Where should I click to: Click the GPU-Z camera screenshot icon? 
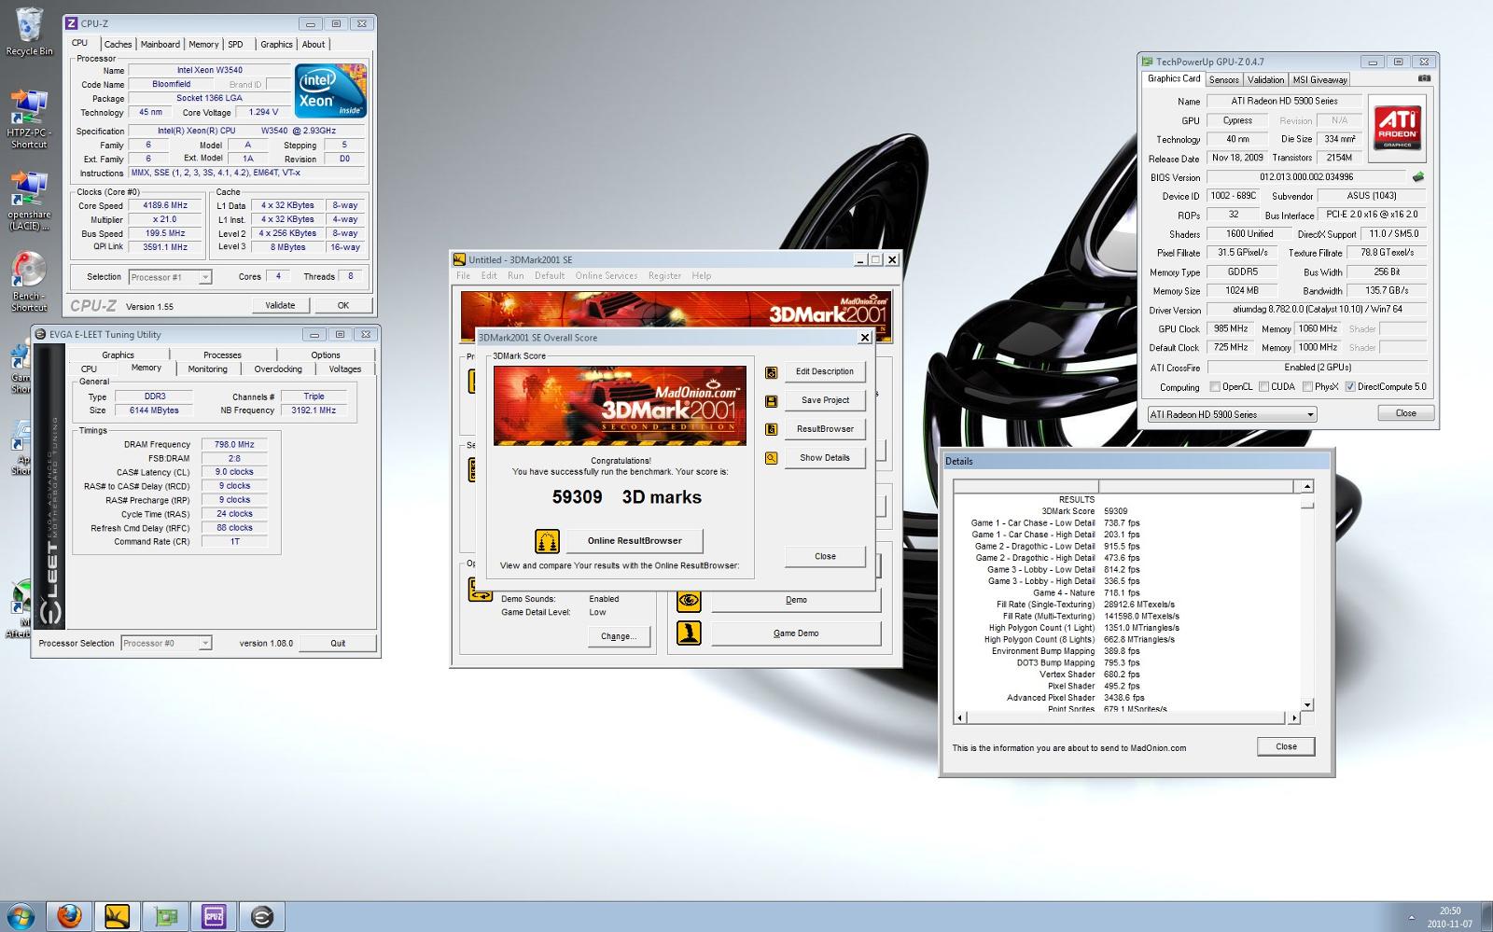(1423, 79)
